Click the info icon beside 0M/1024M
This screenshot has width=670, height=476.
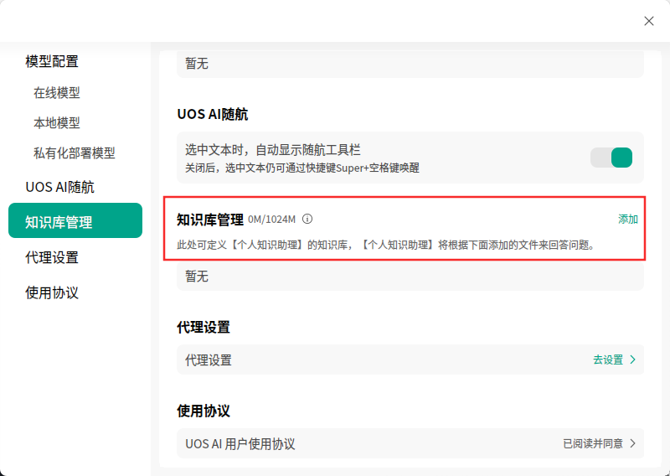tap(307, 219)
